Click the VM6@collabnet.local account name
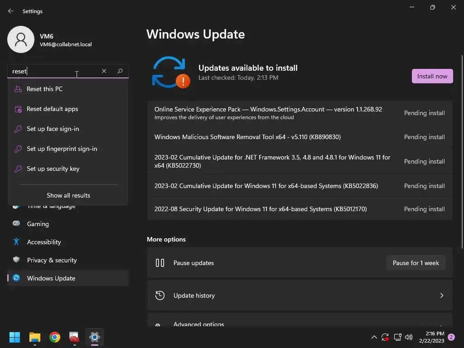 (66, 44)
